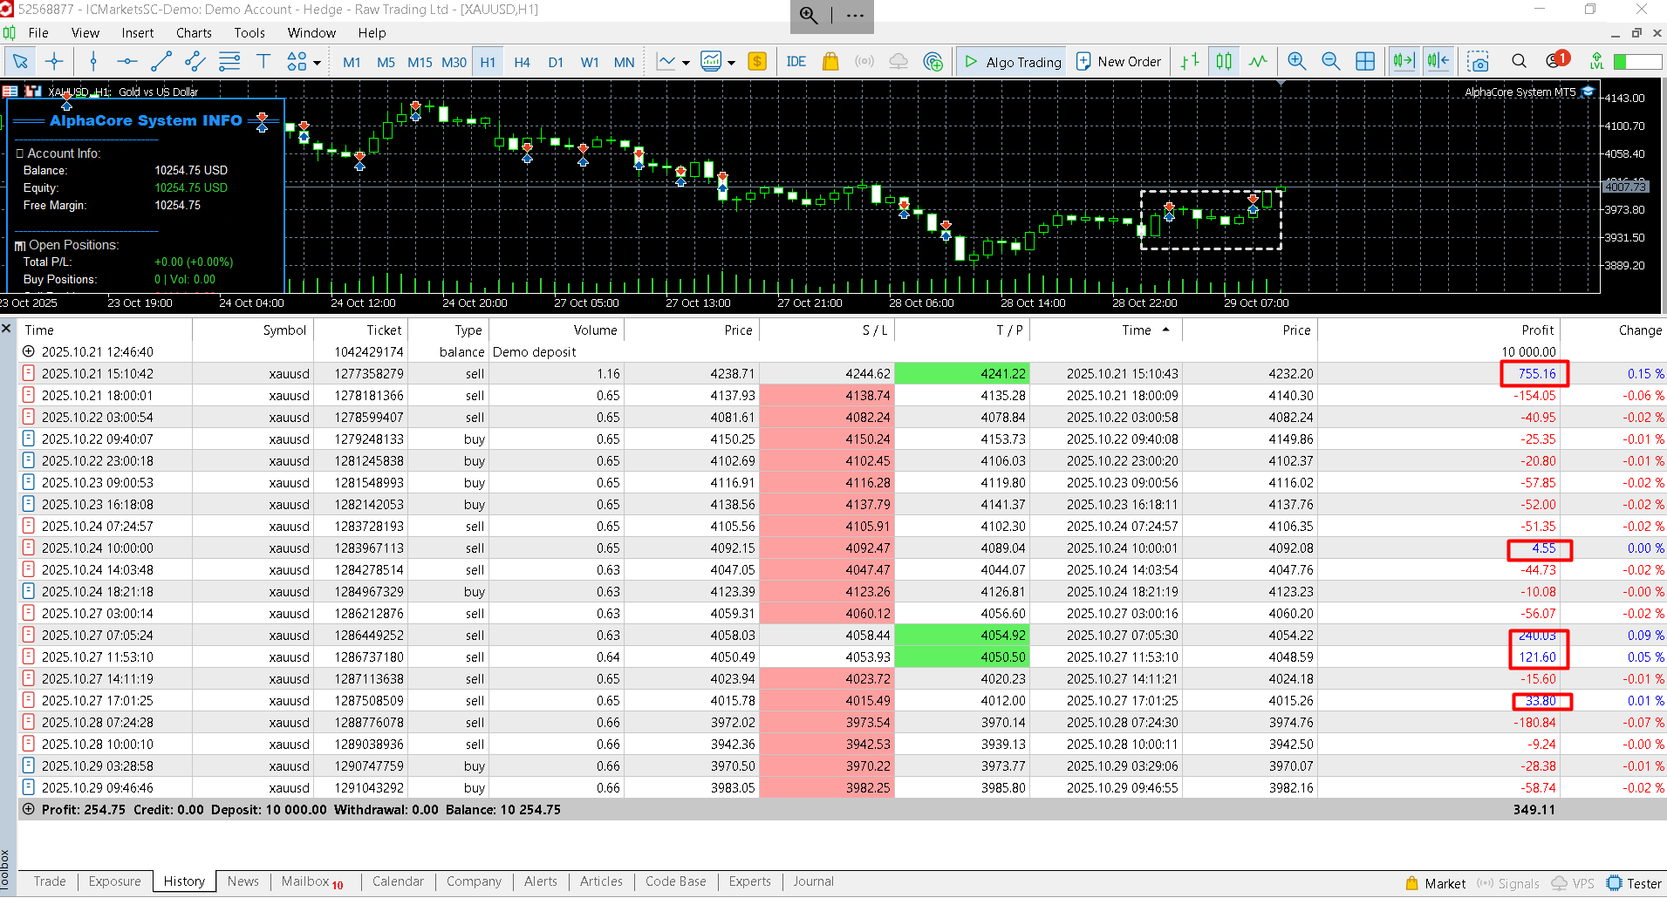Take a chart screenshot with camera icon
Image resolution: width=1667 pixels, height=898 pixels.
click(x=1478, y=61)
